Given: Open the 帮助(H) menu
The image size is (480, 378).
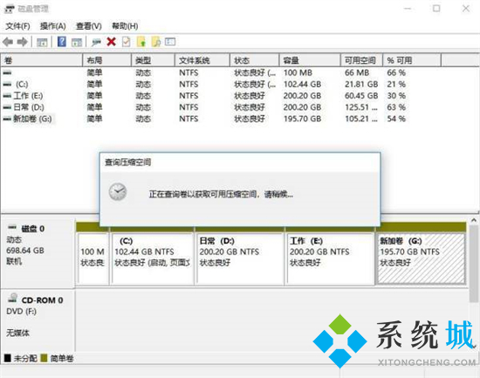Looking at the screenshot, I should coord(125,26).
